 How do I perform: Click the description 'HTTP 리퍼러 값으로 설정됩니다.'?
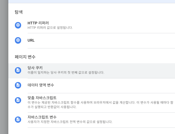pyautogui.click(x=50, y=28)
